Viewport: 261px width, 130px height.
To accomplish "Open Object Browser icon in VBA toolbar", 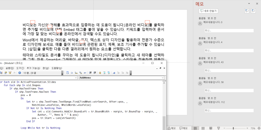I will (10, 73).
